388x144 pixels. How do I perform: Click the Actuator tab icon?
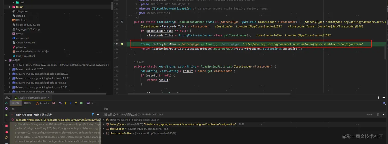(x=37, y=103)
